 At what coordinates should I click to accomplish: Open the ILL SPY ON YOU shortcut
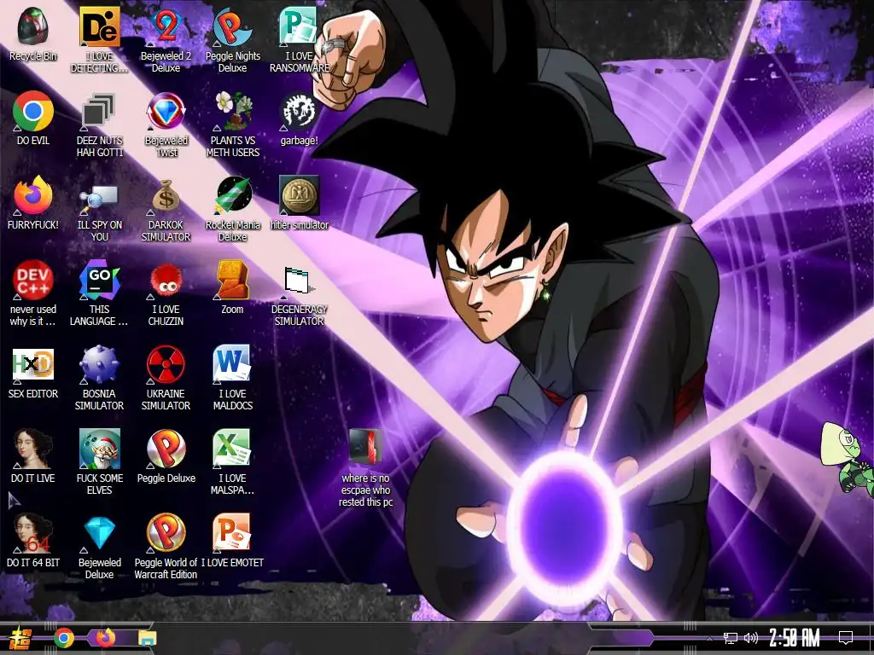click(x=99, y=200)
